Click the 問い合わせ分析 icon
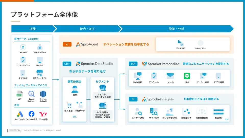The height and width of the screenshot is (138, 245). coord(170,112)
